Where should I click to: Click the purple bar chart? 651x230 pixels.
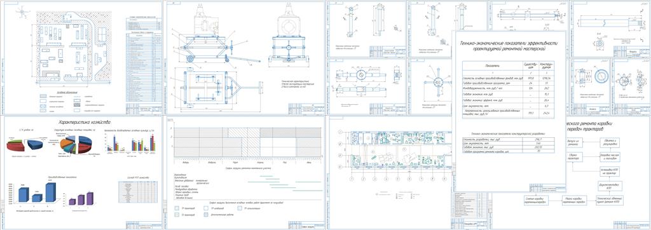81,199
